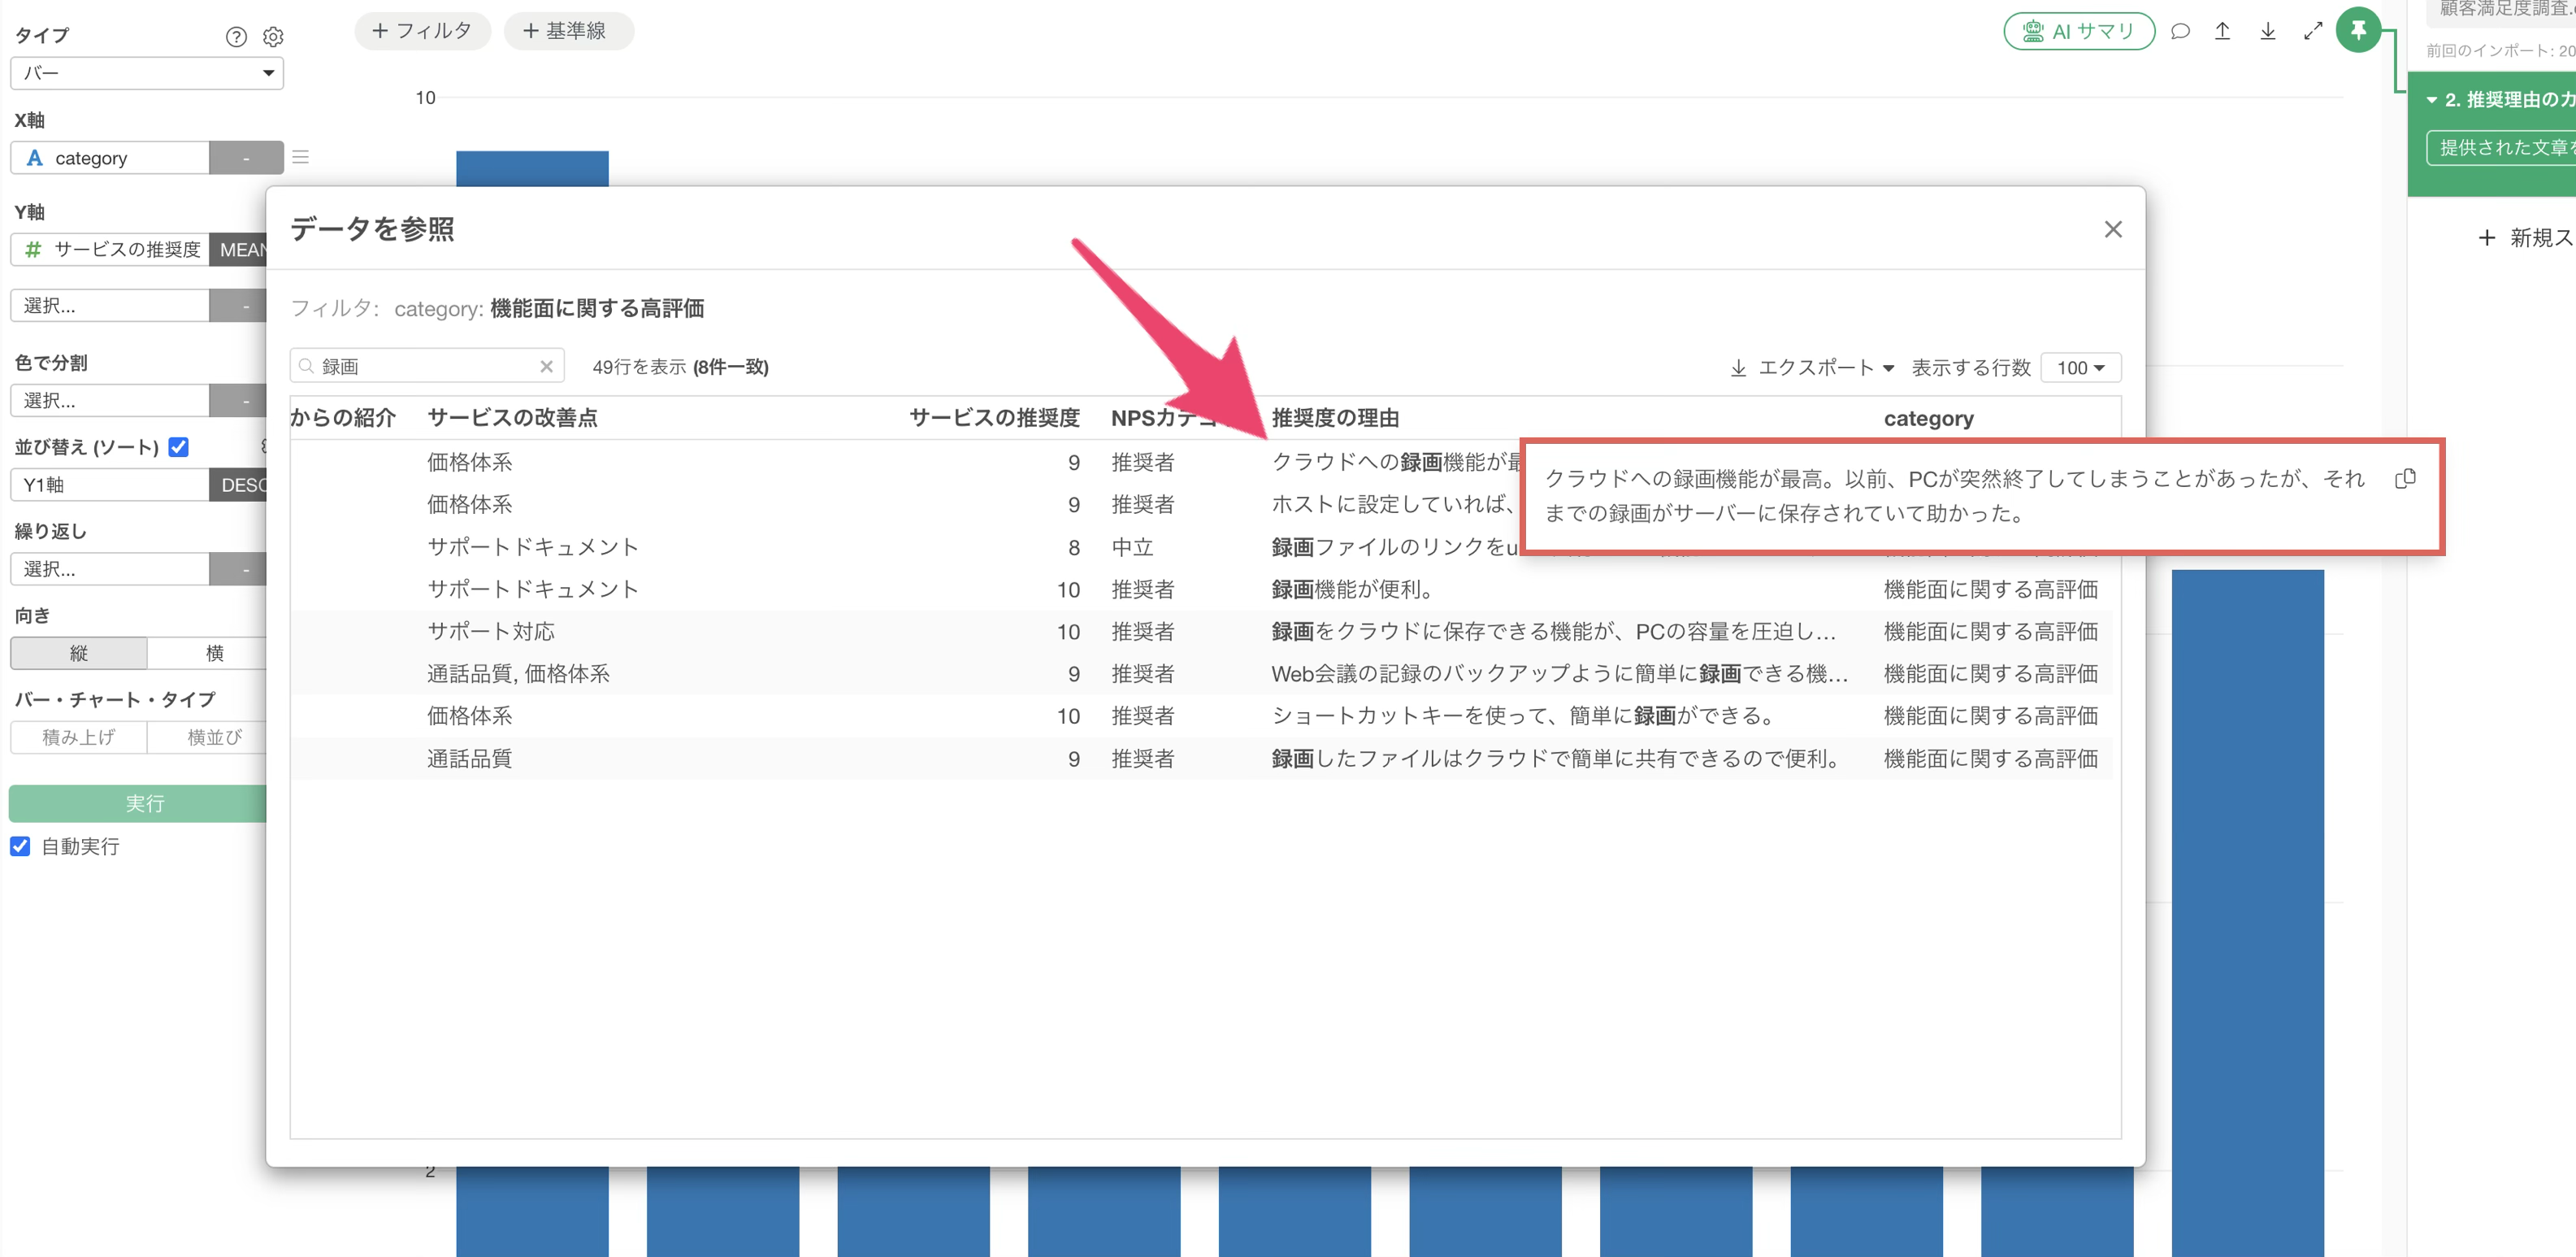Click cell 録画したファイルはクラウドで簡単に共有できるので便利。
The image size is (2576, 1257).
pyautogui.click(x=1557, y=759)
